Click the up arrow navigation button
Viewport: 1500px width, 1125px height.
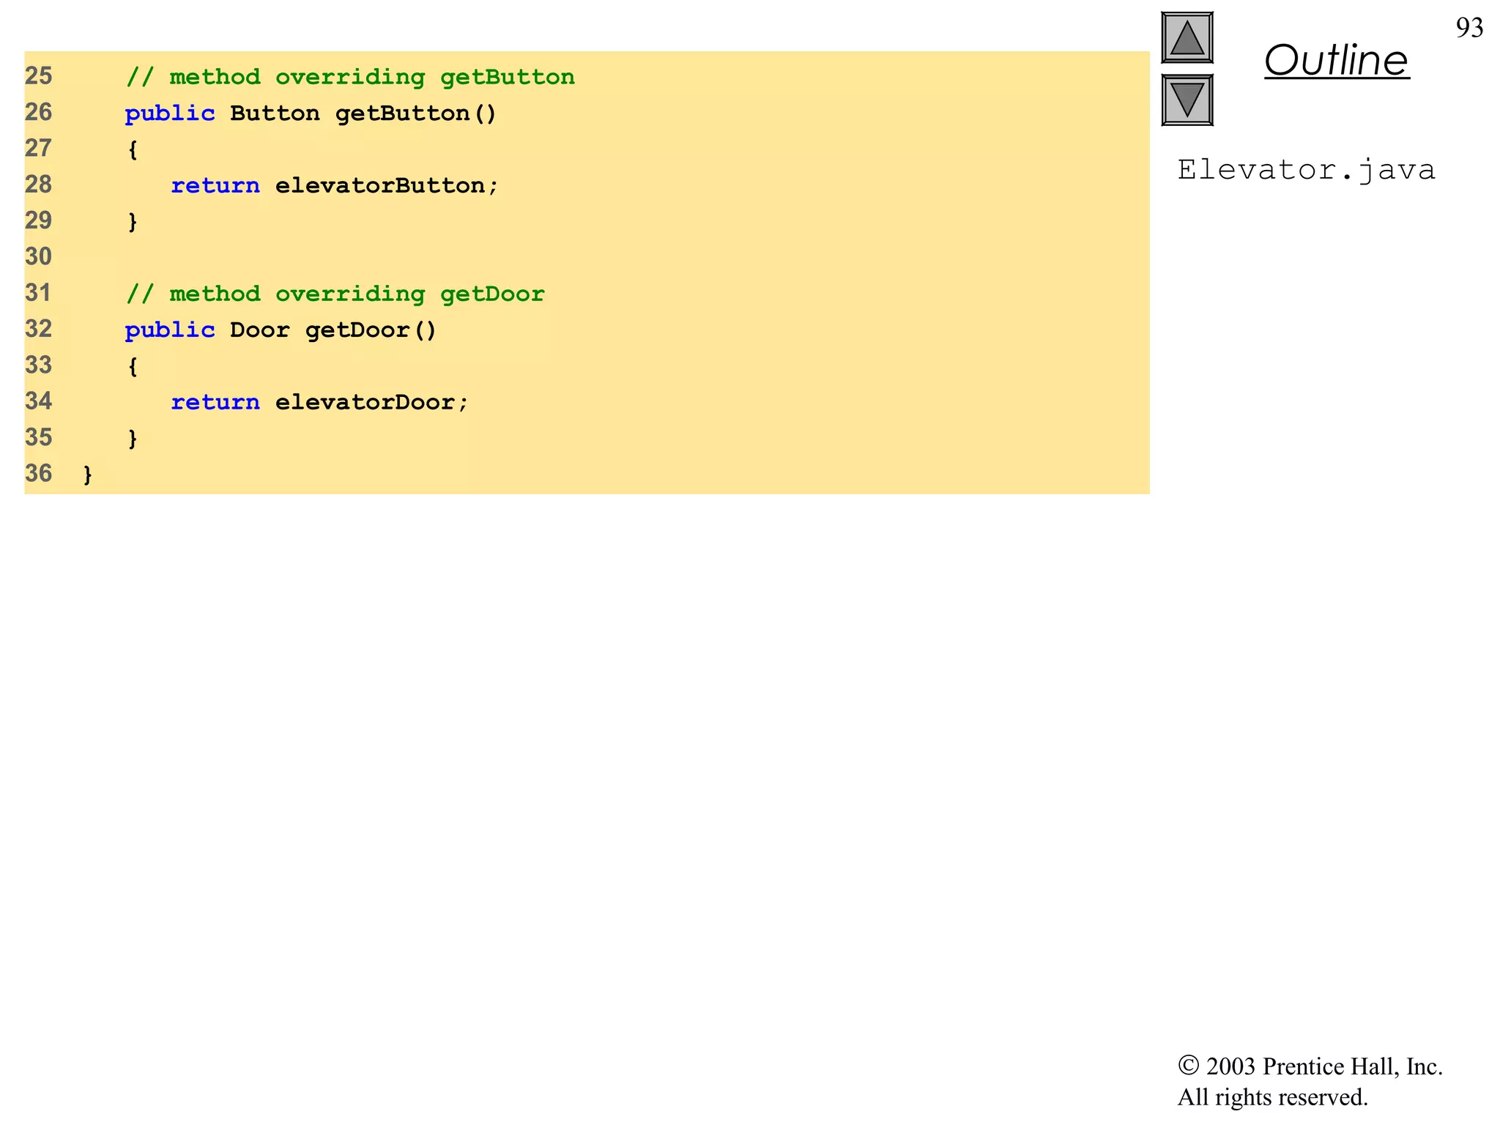(1187, 37)
